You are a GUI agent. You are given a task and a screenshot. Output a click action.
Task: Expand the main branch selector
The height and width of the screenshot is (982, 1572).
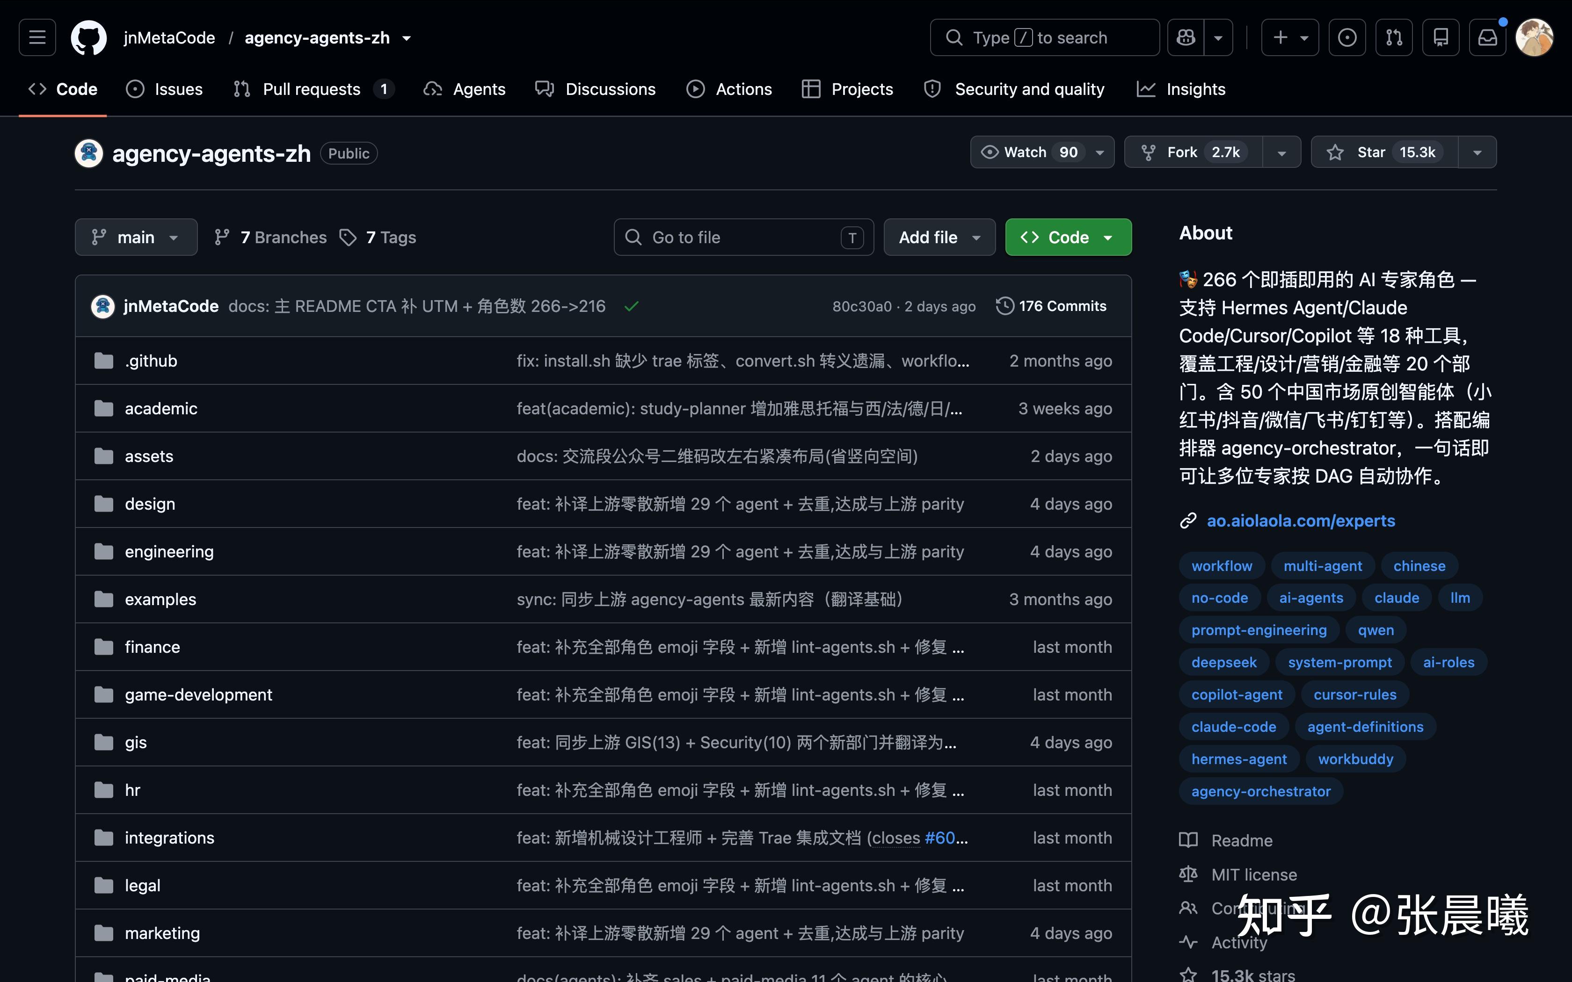coord(136,237)
